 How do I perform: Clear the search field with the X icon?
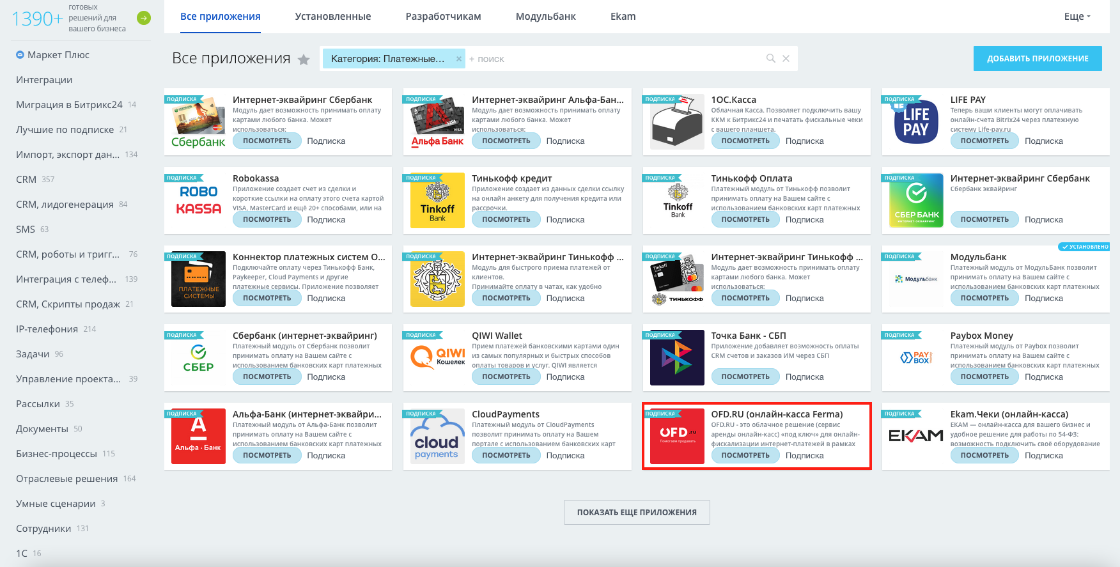786,58
